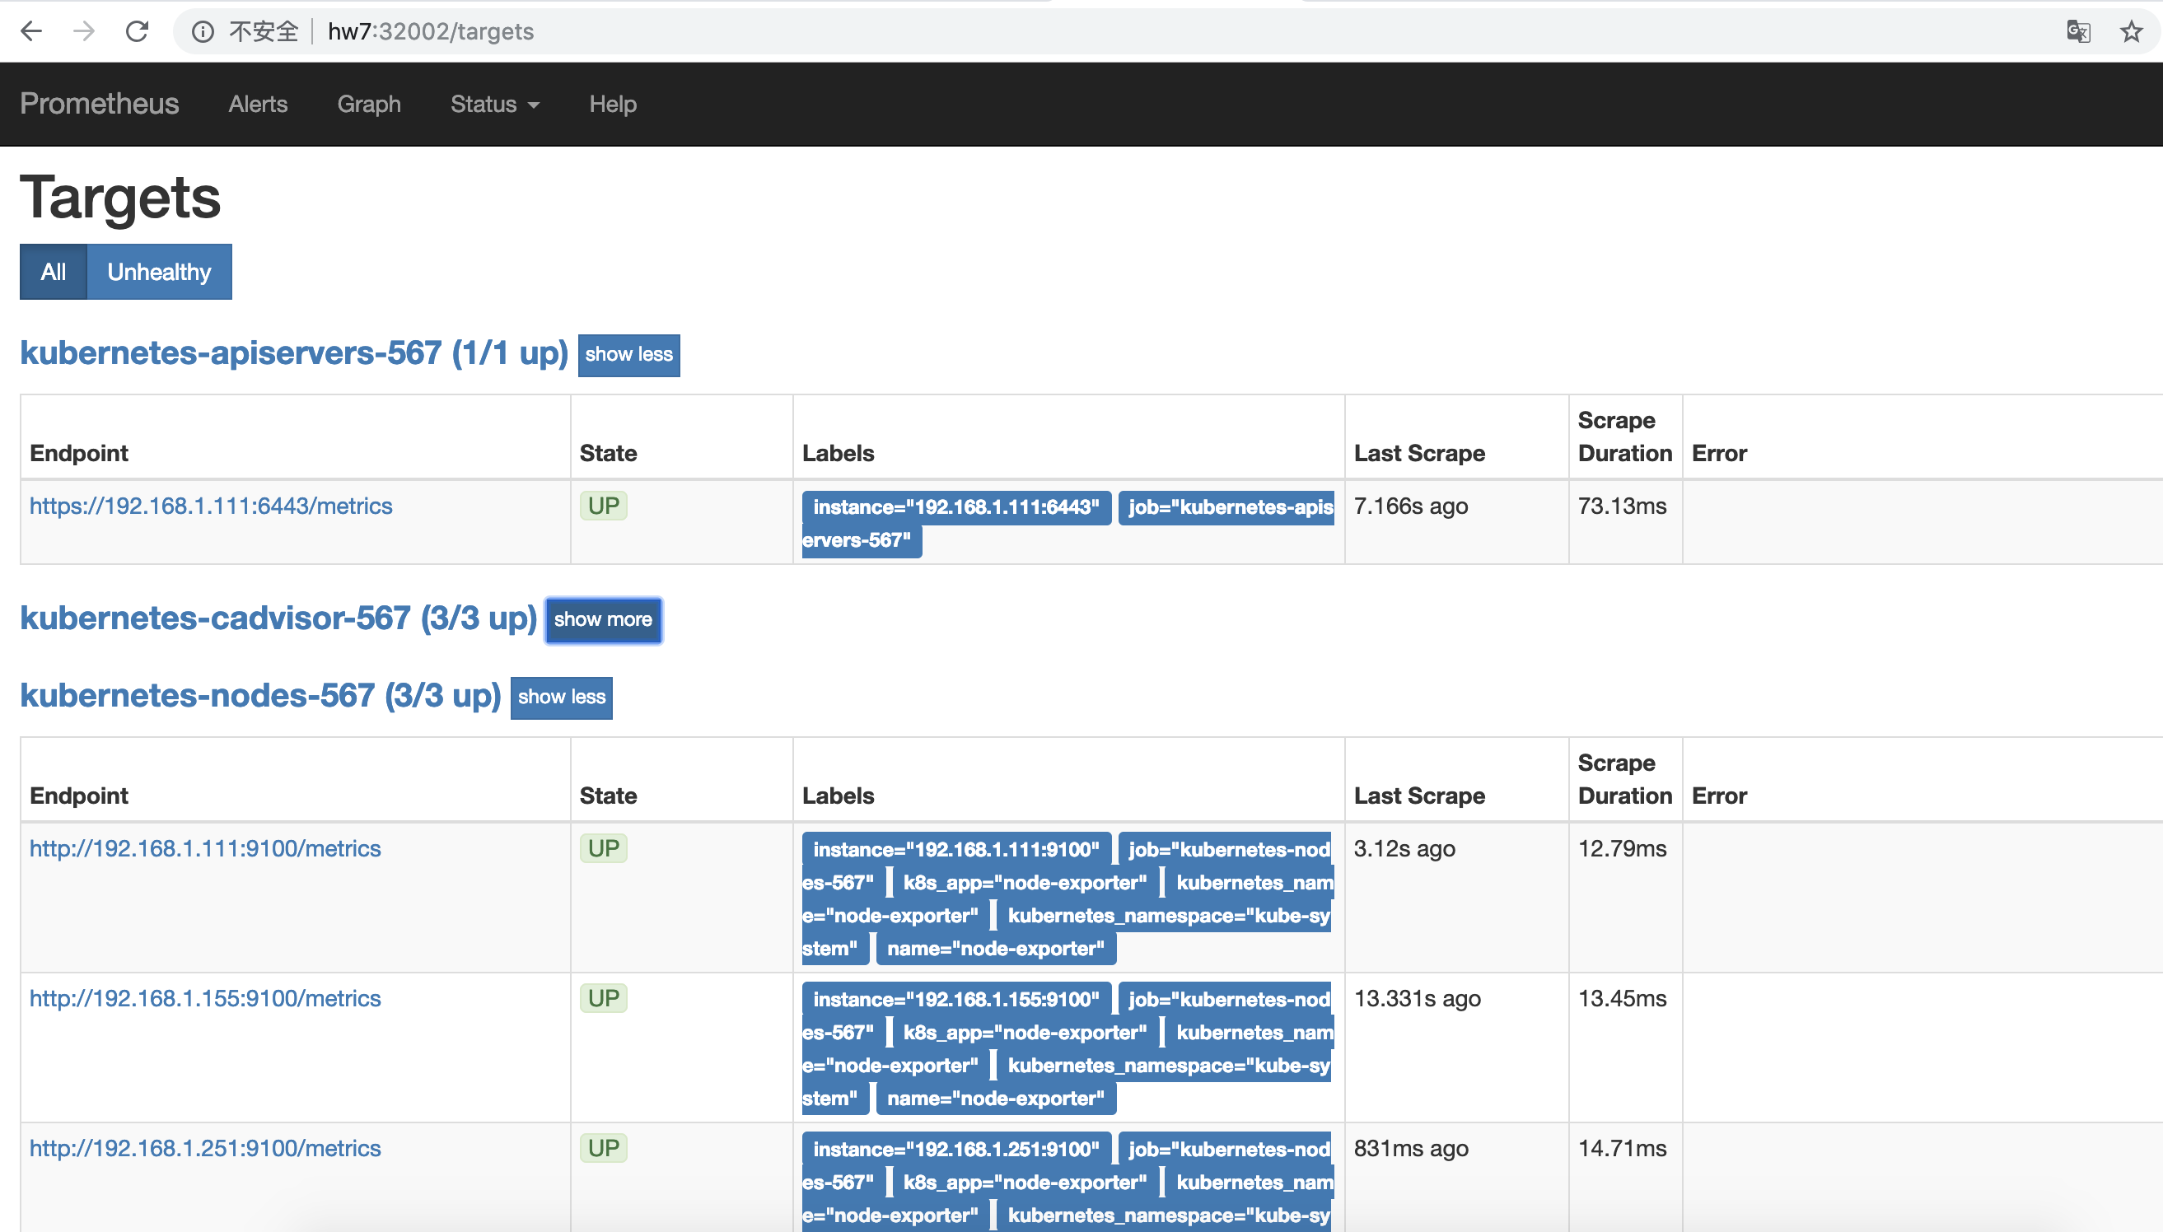Click k8s_app label in 192.168.1.111:9100 row
This screenshot has width=2163, height=1232.
[1025, 883]
